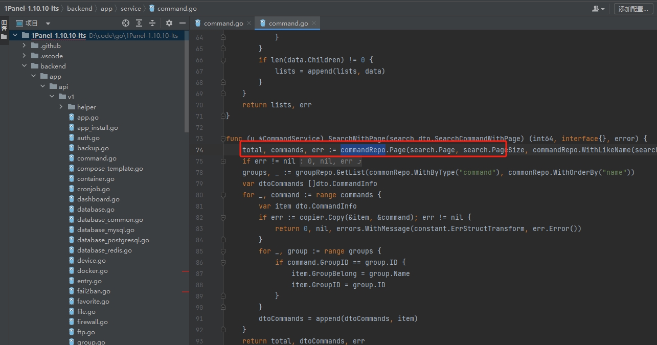Toggle fold marker at line 73 func

pyautogui.click(x=223, y=139)
